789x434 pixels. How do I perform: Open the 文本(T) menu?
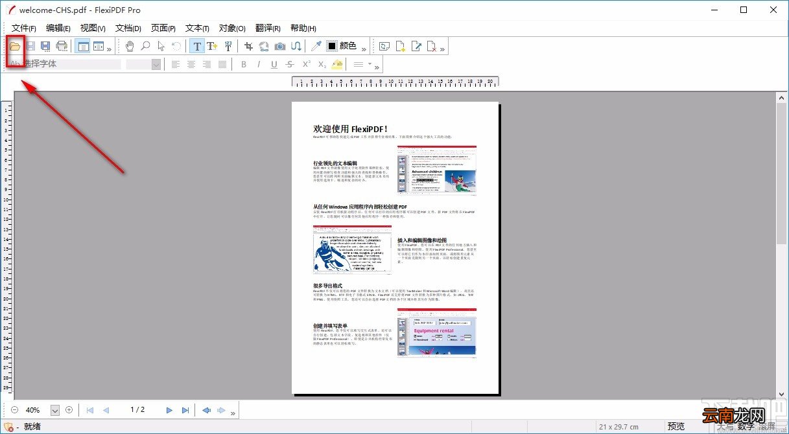197,28
